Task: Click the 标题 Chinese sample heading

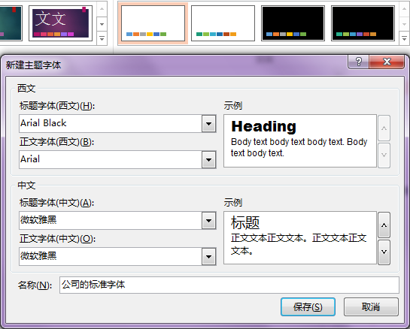Action: pyautogui.click(x=245, y=222)
